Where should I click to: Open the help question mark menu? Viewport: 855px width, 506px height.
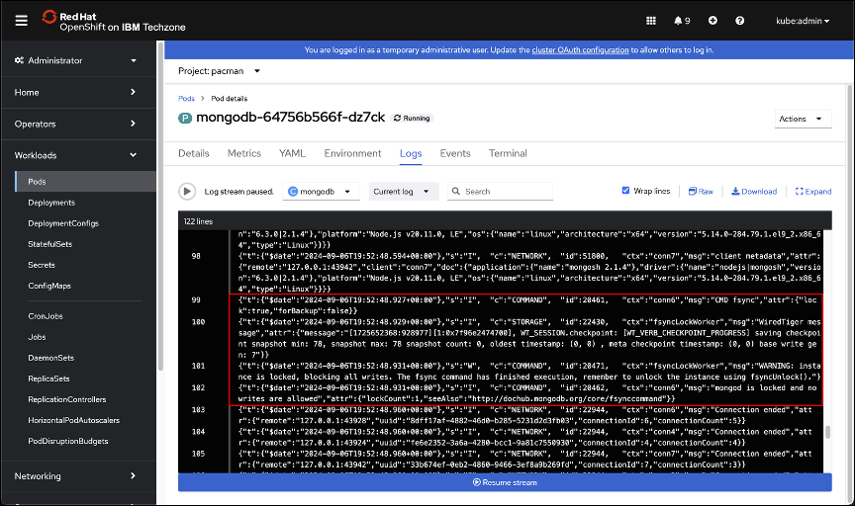pos(739,20)
